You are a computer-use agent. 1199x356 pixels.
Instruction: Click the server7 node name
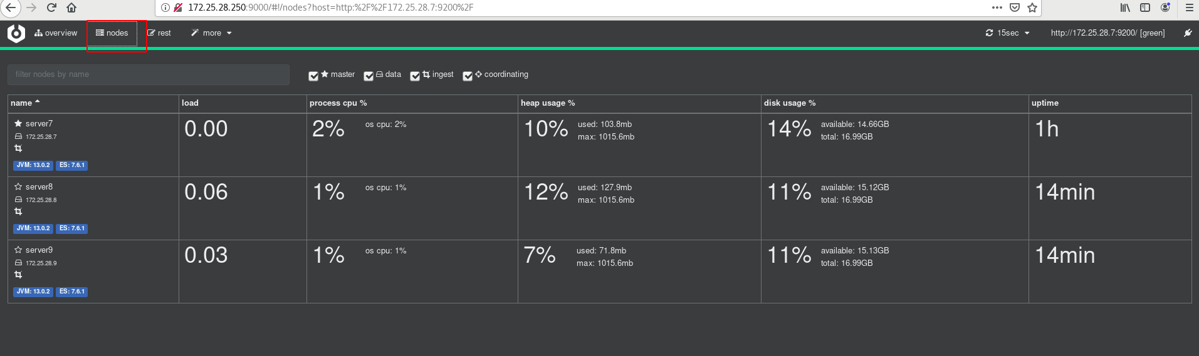[39, 124]
